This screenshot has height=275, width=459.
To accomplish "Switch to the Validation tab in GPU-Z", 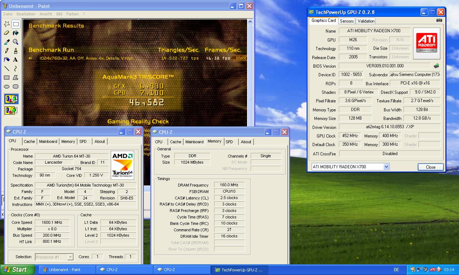I will pyautogui.click(x=366, y=21).
